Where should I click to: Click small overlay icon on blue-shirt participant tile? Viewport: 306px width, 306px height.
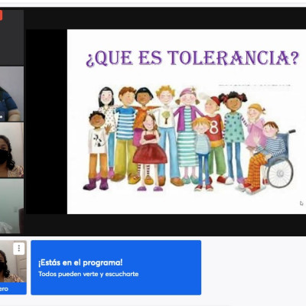[2, 117]
